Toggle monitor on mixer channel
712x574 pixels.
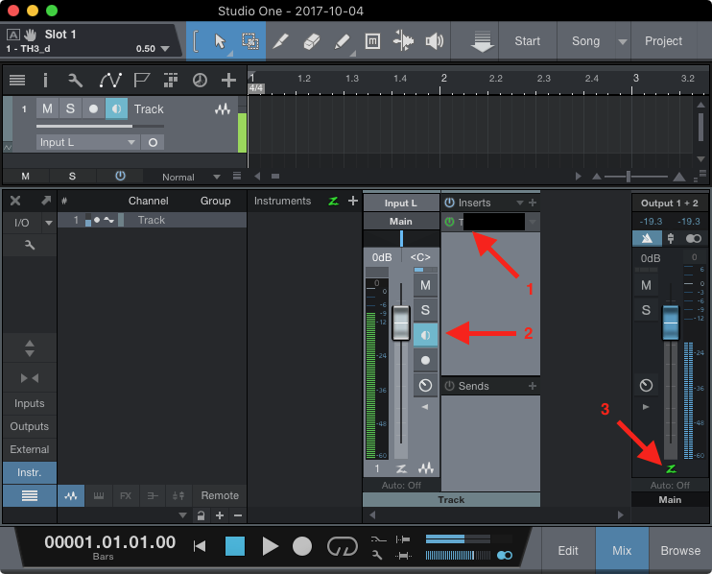click(425, 335)
